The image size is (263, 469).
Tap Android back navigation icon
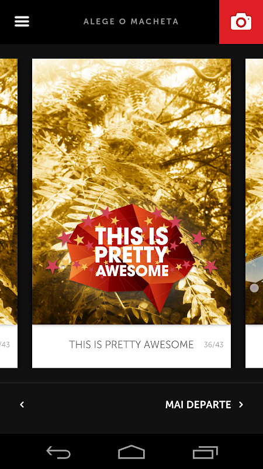pyautogui.click(x=58, y=452)
